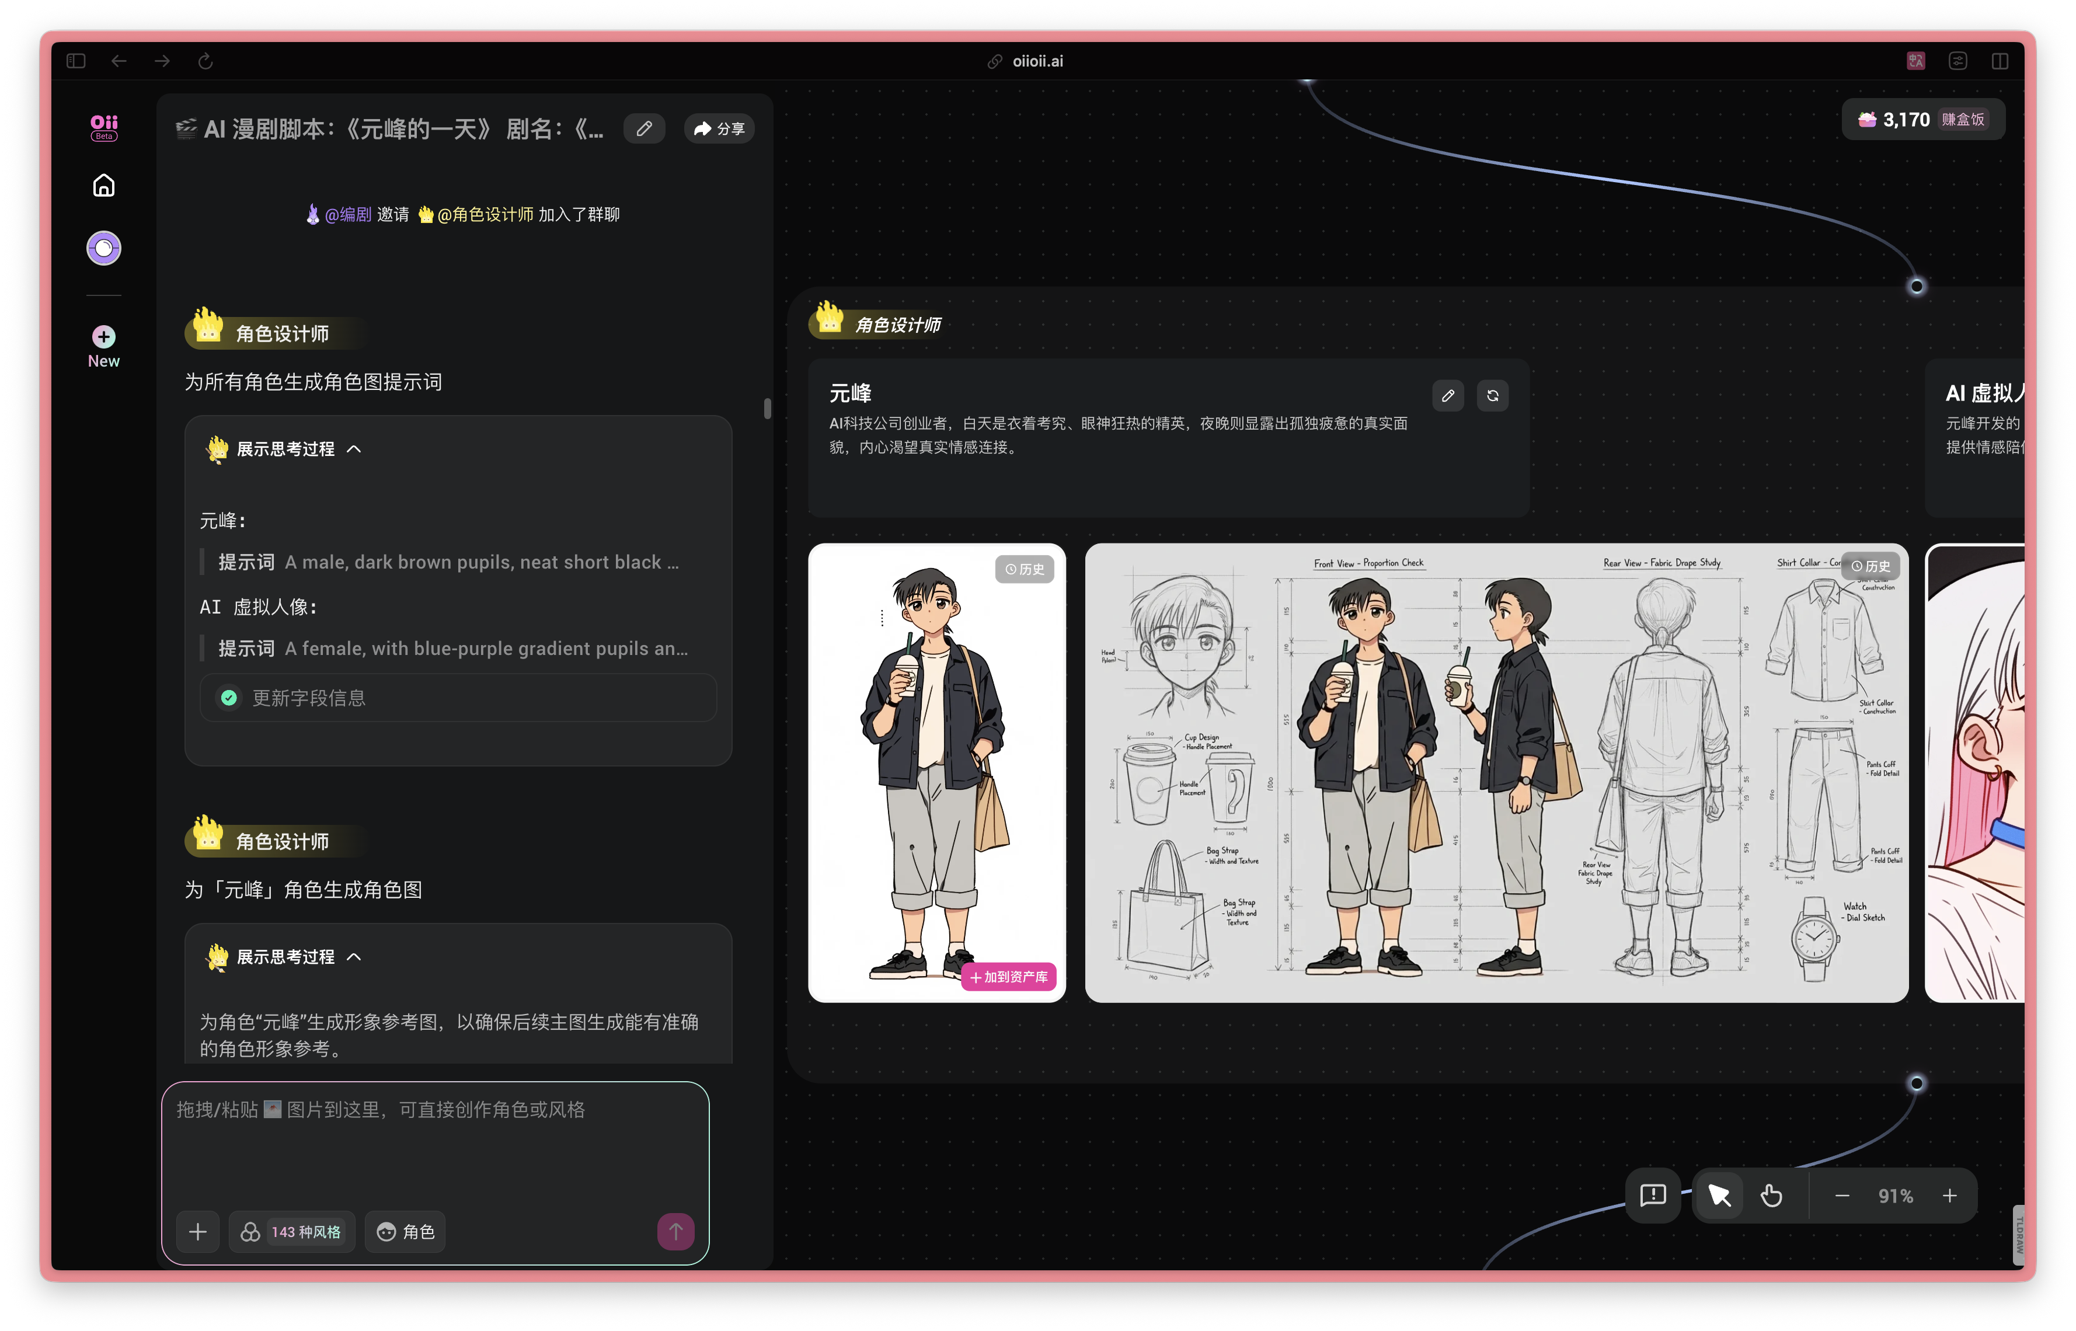
Task: Zoom out with the minus button
Action: 1842,1196
